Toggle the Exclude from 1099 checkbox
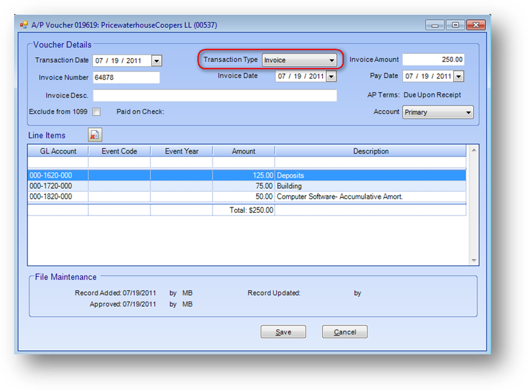Image resolution: width=528 pixels, height=391 pixels. [x=96, y=111]
